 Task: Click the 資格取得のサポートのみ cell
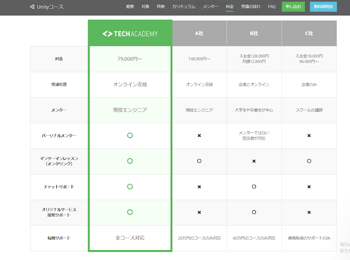pyautogui.click(x=309, y=238)
